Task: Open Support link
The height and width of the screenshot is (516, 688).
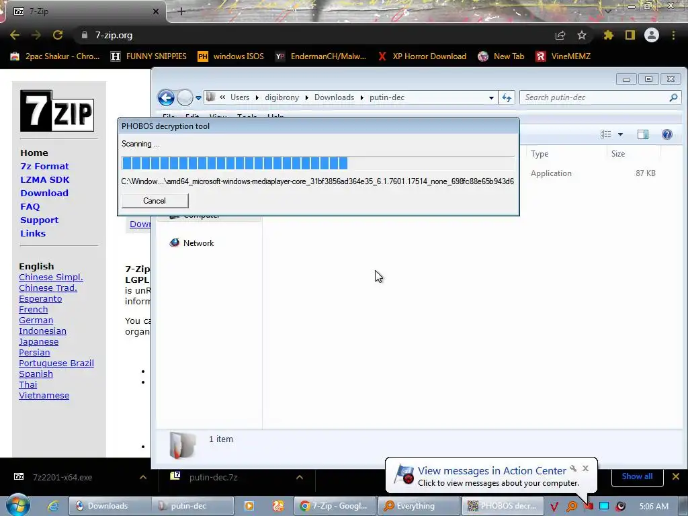Action: click(x=39, y=220)
